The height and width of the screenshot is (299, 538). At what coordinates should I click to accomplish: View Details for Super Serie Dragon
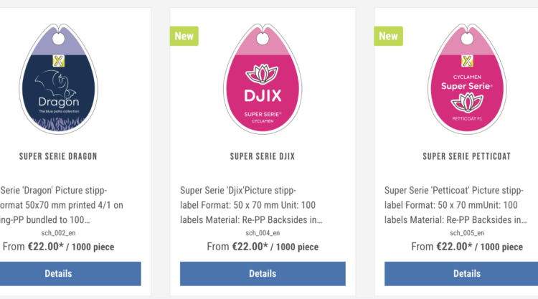point(58,274)
